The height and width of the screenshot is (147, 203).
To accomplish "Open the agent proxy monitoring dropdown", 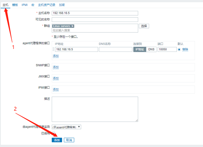I will [x=66, y=127].
